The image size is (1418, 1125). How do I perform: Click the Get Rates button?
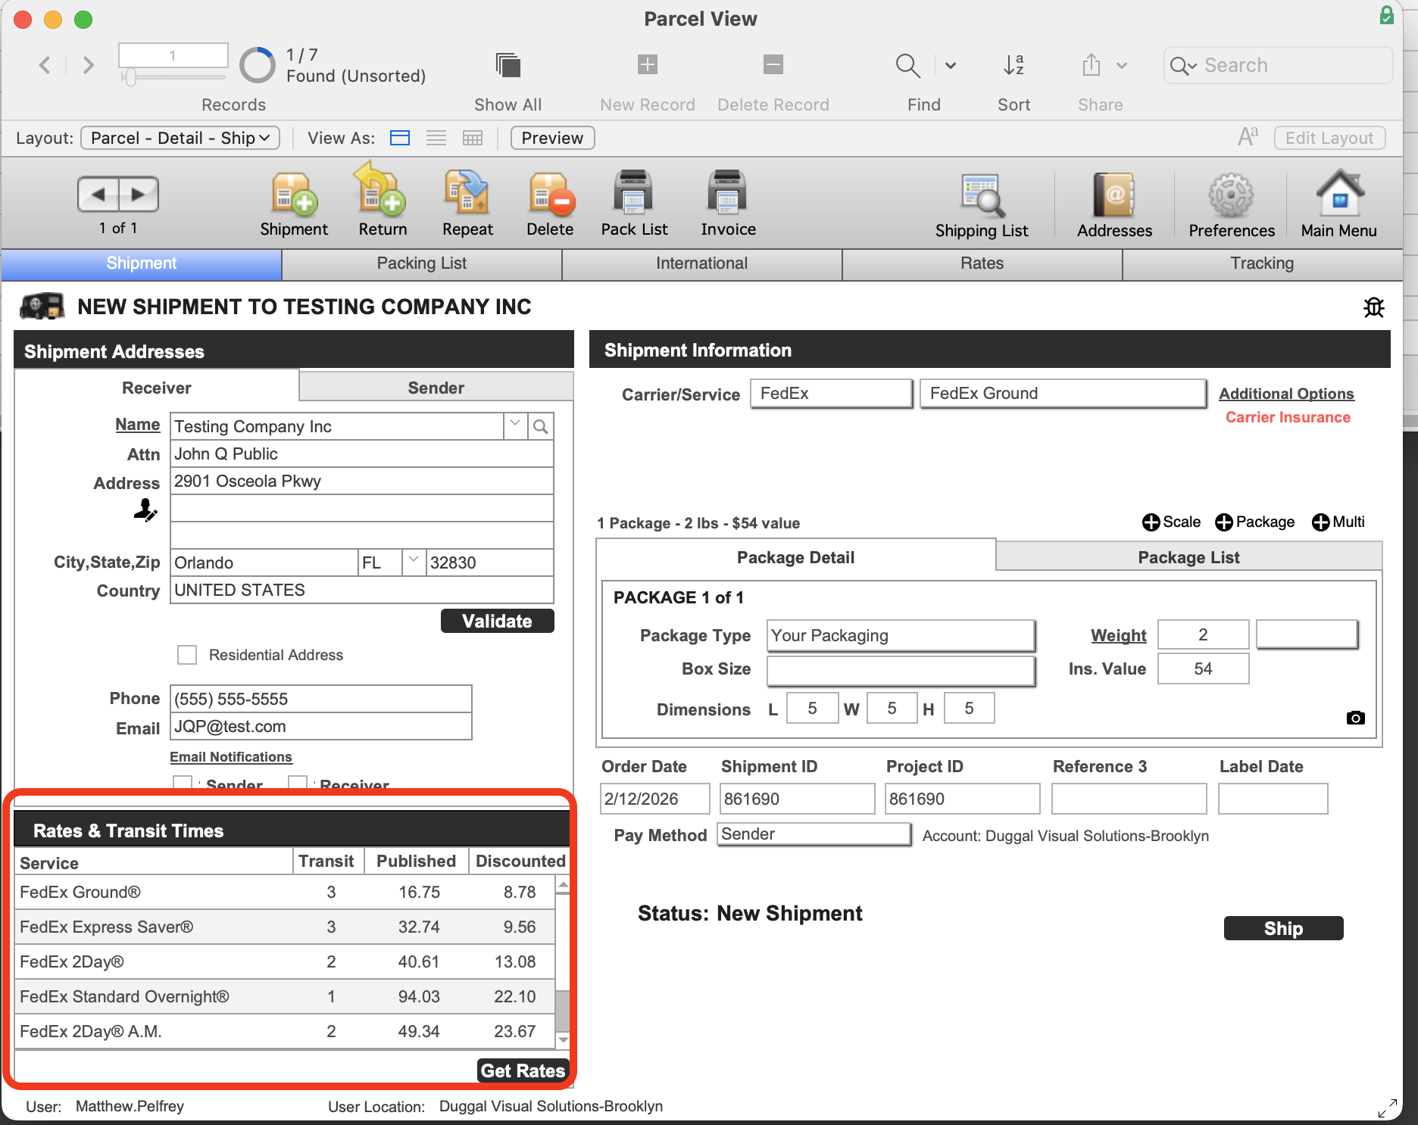coord(523,1070)
